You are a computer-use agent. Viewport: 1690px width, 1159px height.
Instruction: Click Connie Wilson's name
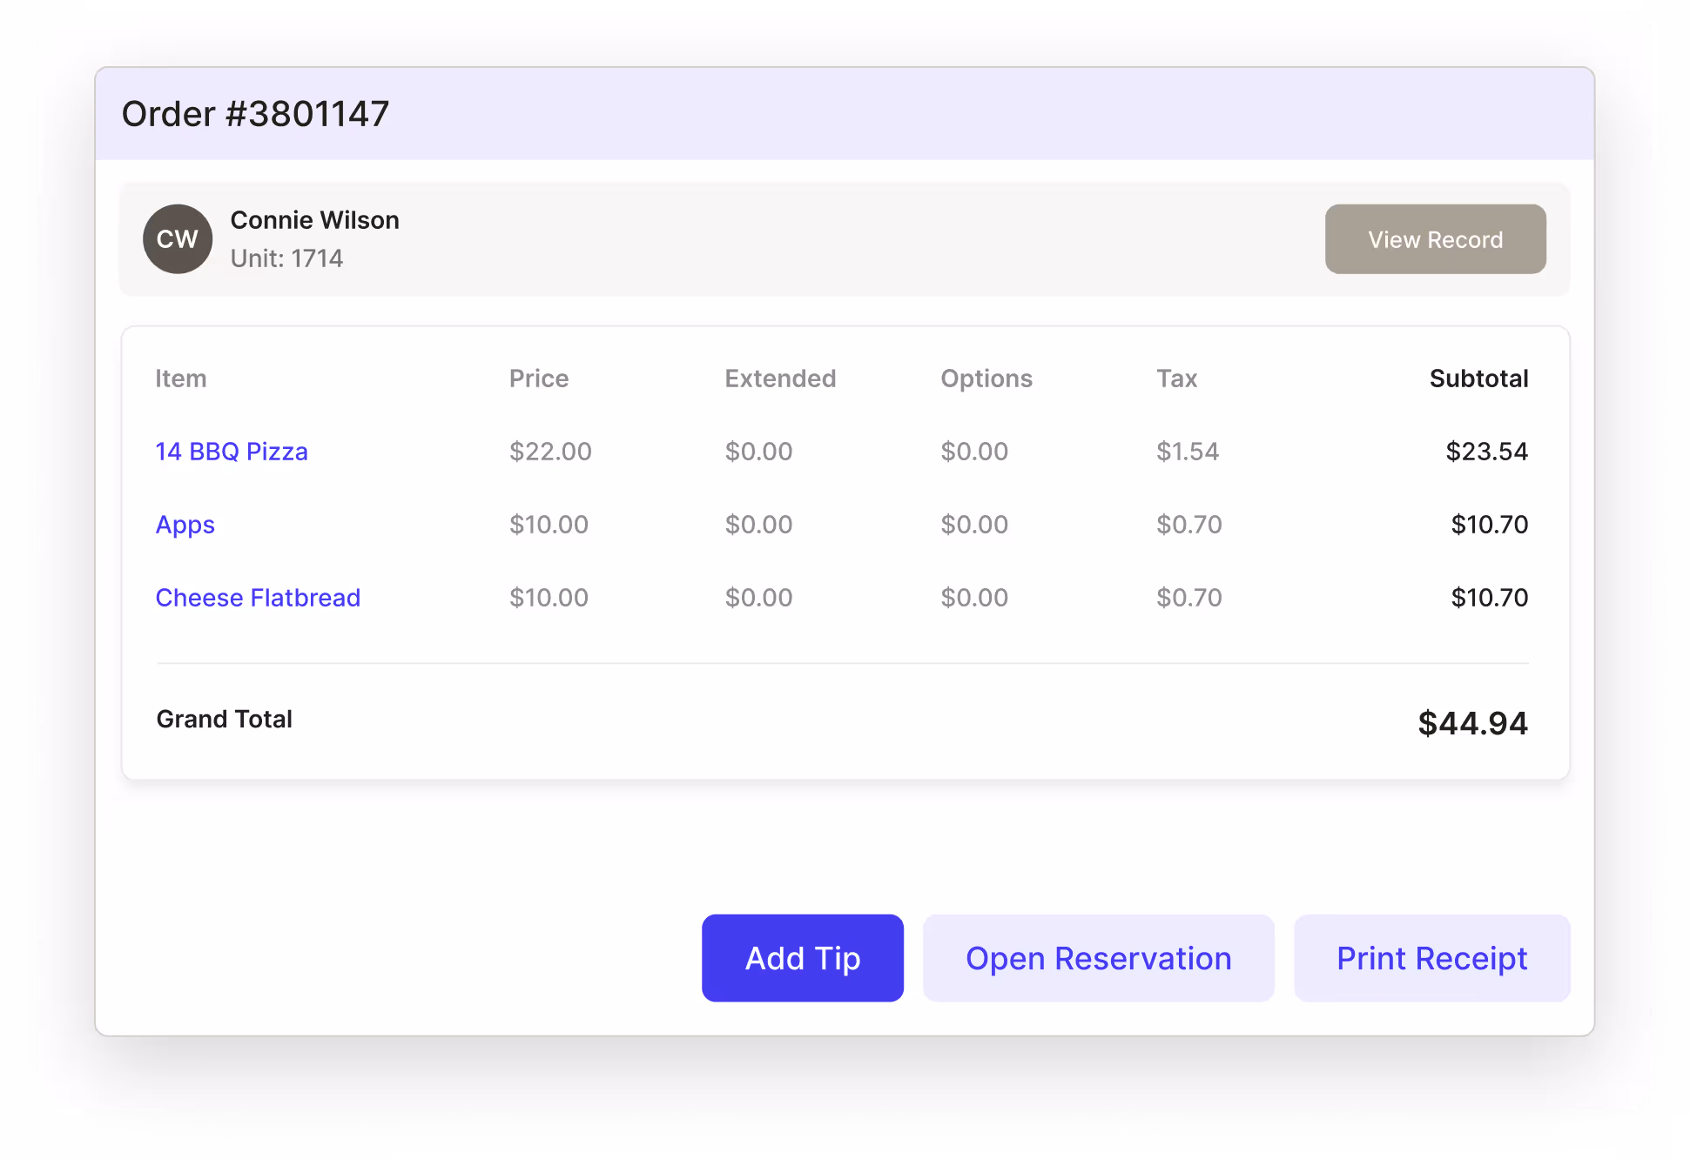coord(314,219)
